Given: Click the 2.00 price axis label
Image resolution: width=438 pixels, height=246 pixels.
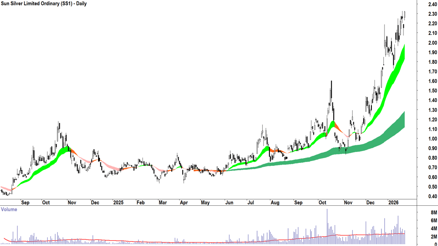Looking at the screenshot, I should (432, 43).
